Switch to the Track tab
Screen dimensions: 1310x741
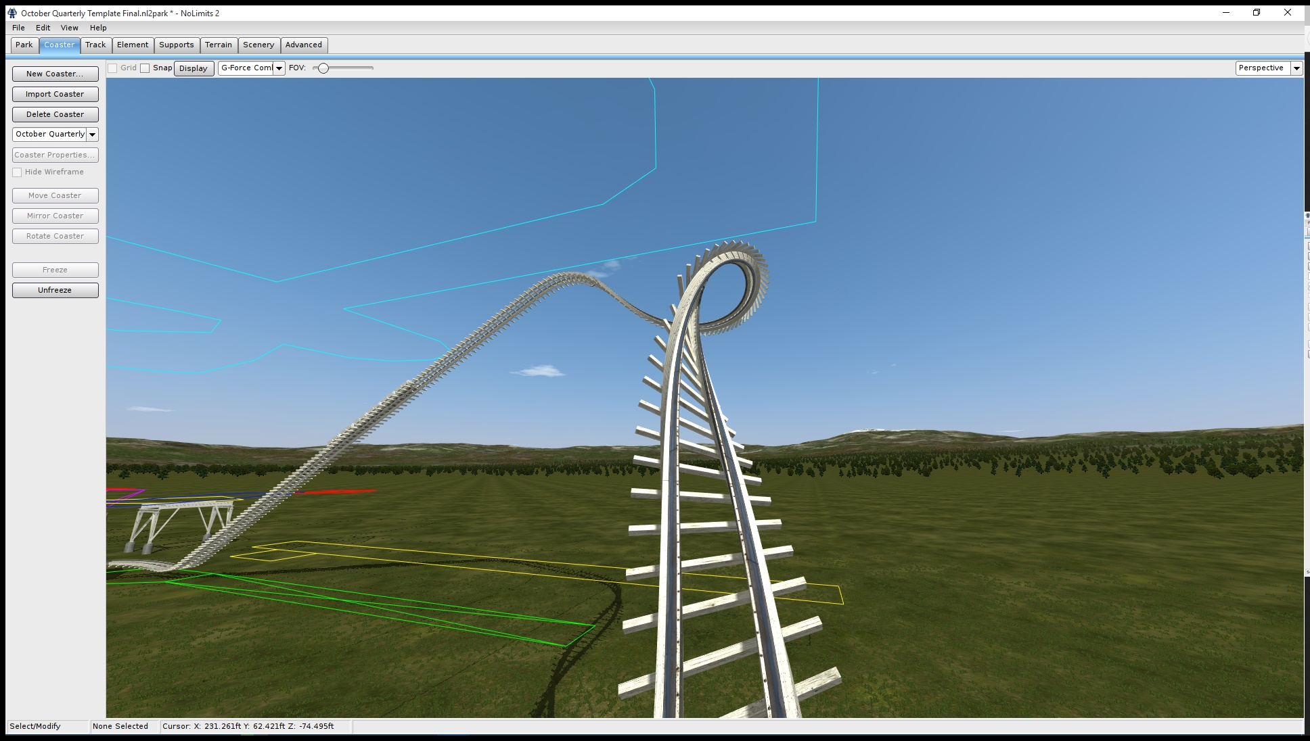[x=95, y=45]
